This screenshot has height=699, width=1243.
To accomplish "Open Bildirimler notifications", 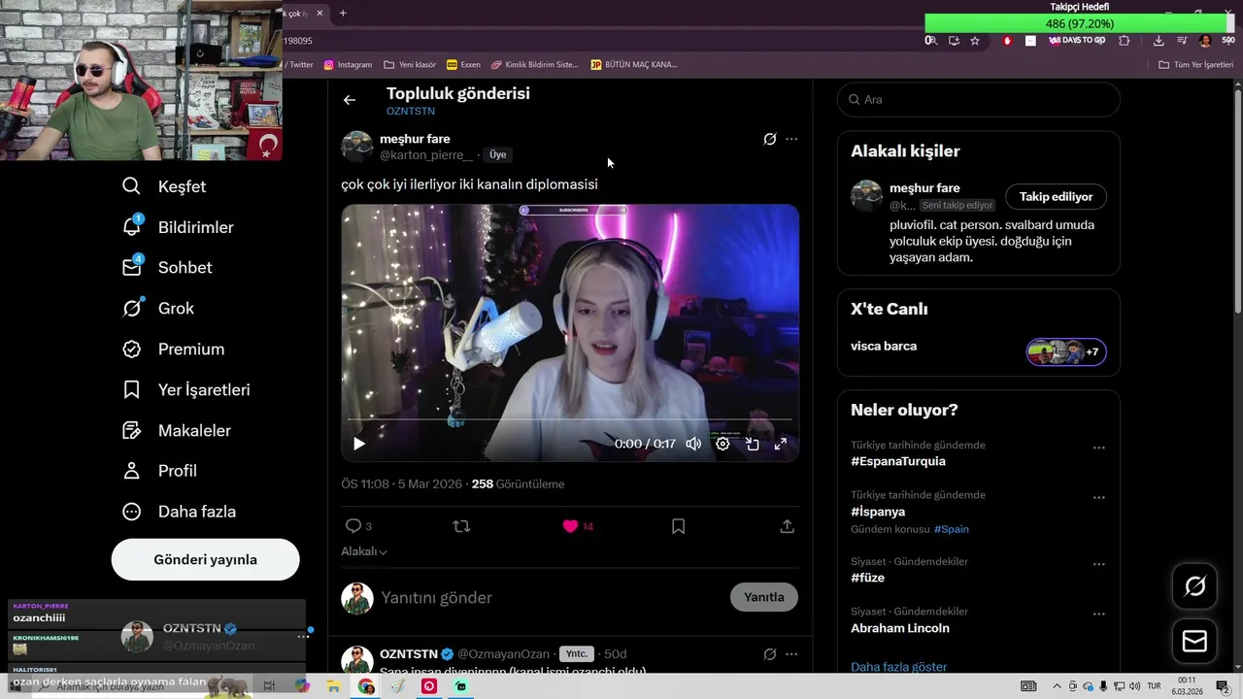I will pos(178,227).
